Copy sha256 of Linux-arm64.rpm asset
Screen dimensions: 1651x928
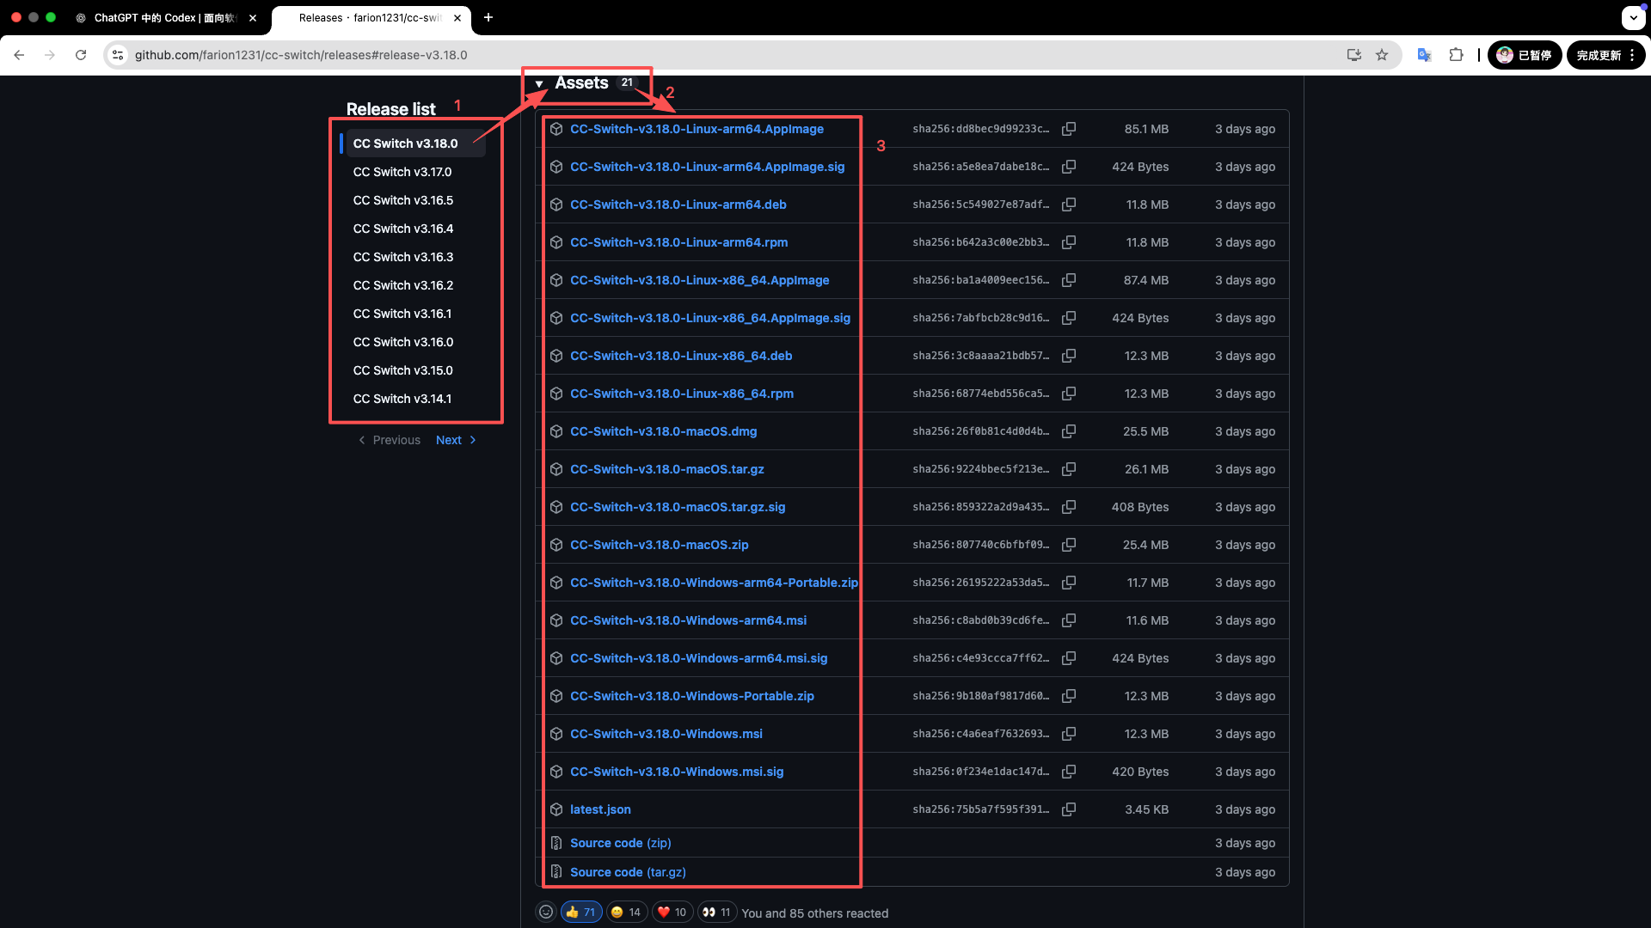[x=1069, y=242]
